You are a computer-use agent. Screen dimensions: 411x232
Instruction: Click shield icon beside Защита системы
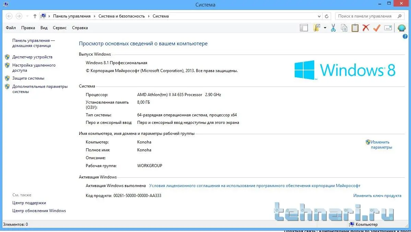pos(7,78)
